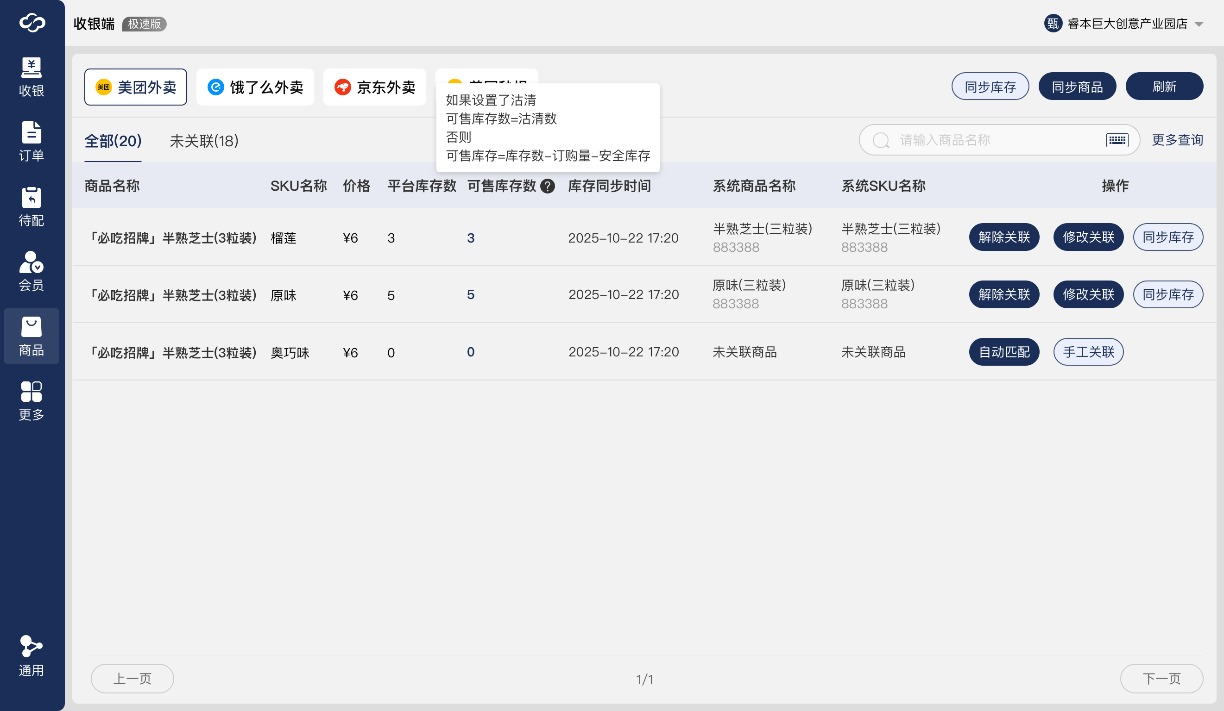Click the 可售库存数 help question mark icon
Viewport: 1224px width, 711px height.
(548, 187)
